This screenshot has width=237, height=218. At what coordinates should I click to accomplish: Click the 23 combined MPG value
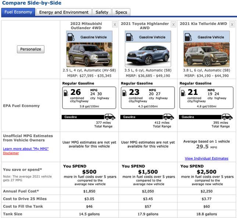[x=134, y=92]
